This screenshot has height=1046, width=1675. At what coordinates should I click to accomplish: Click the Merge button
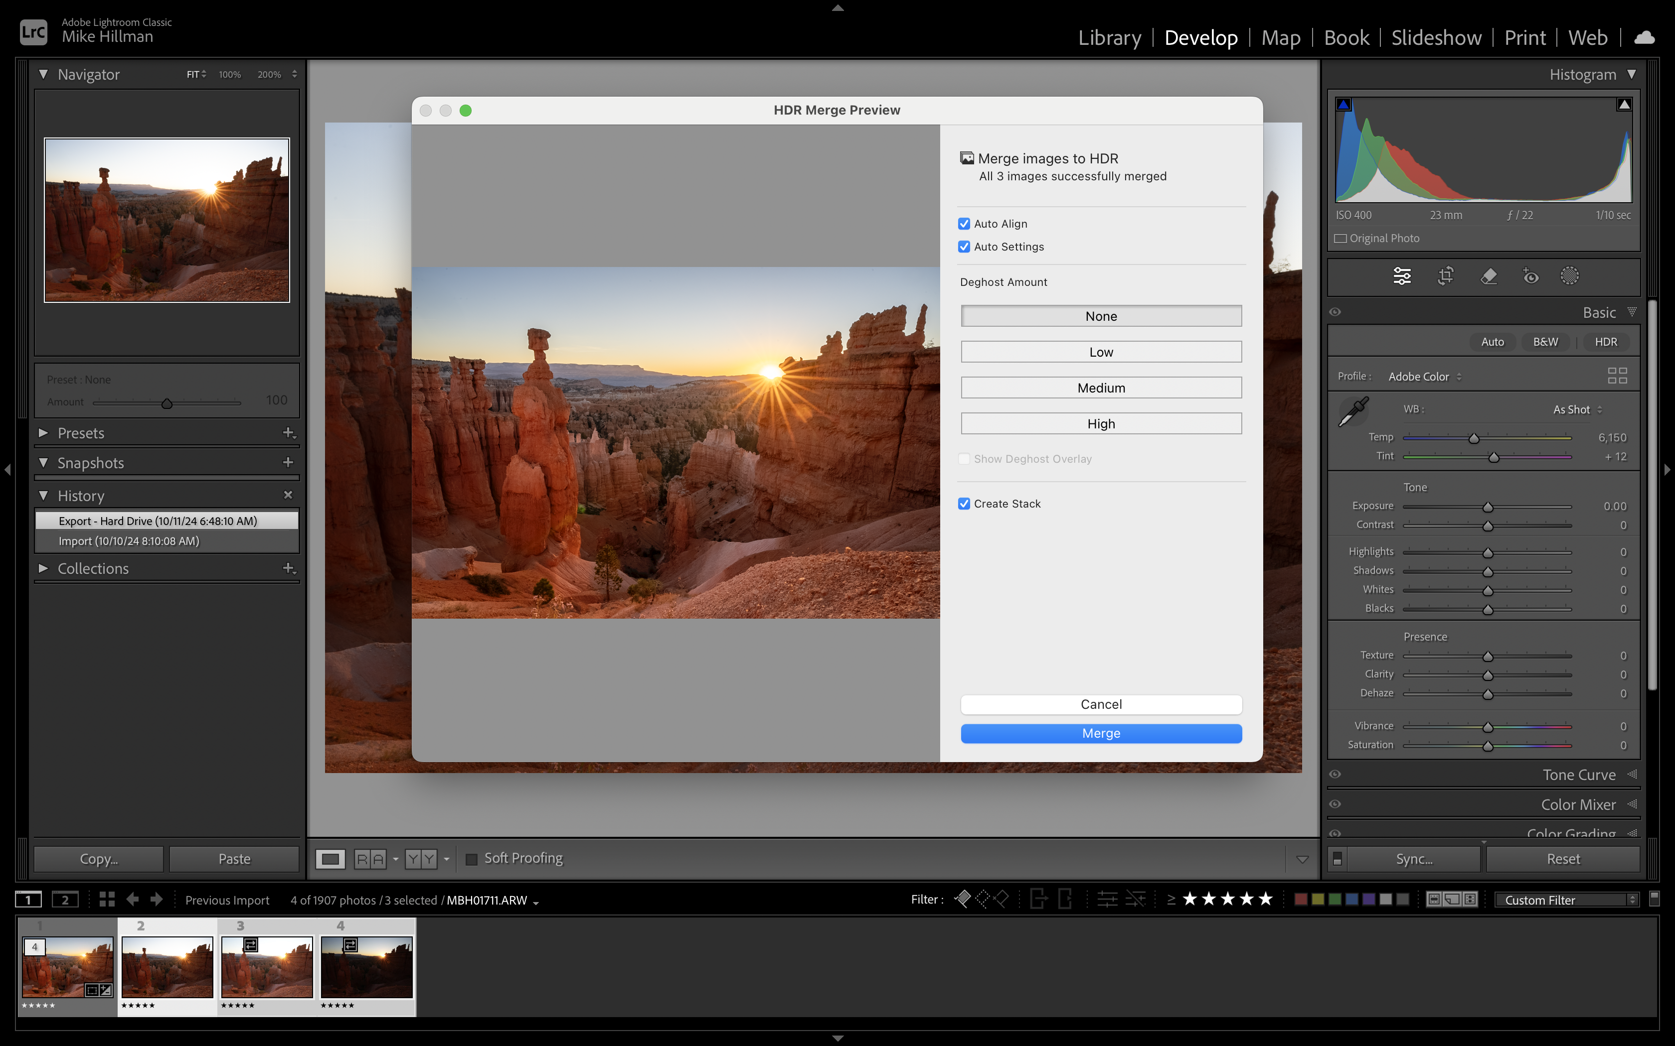(x=1101, y=733)
